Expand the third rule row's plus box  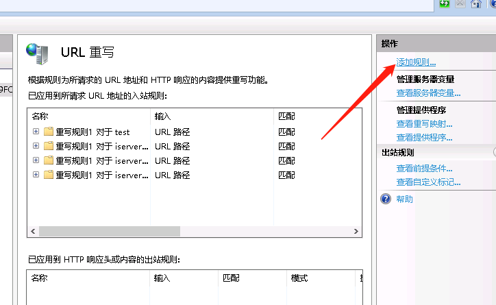click(x=36, y=160)
